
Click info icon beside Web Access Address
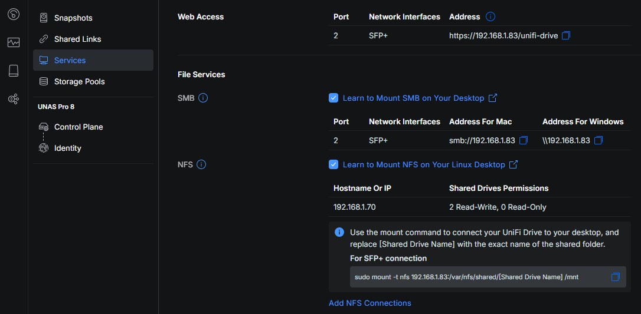[490, 17]
